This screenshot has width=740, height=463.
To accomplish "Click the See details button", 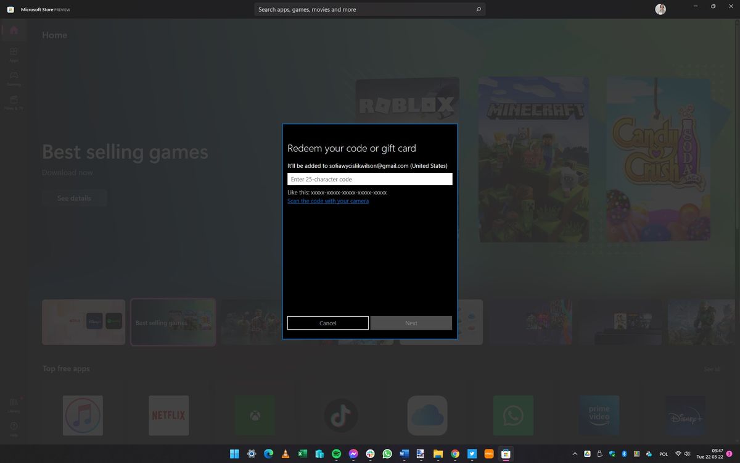I will click(x=75, y=198).
